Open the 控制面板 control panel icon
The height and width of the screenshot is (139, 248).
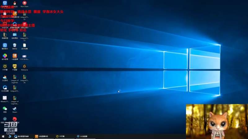pos(15,36)
